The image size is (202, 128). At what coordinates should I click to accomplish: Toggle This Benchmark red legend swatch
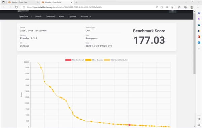(x=68, y=60)
